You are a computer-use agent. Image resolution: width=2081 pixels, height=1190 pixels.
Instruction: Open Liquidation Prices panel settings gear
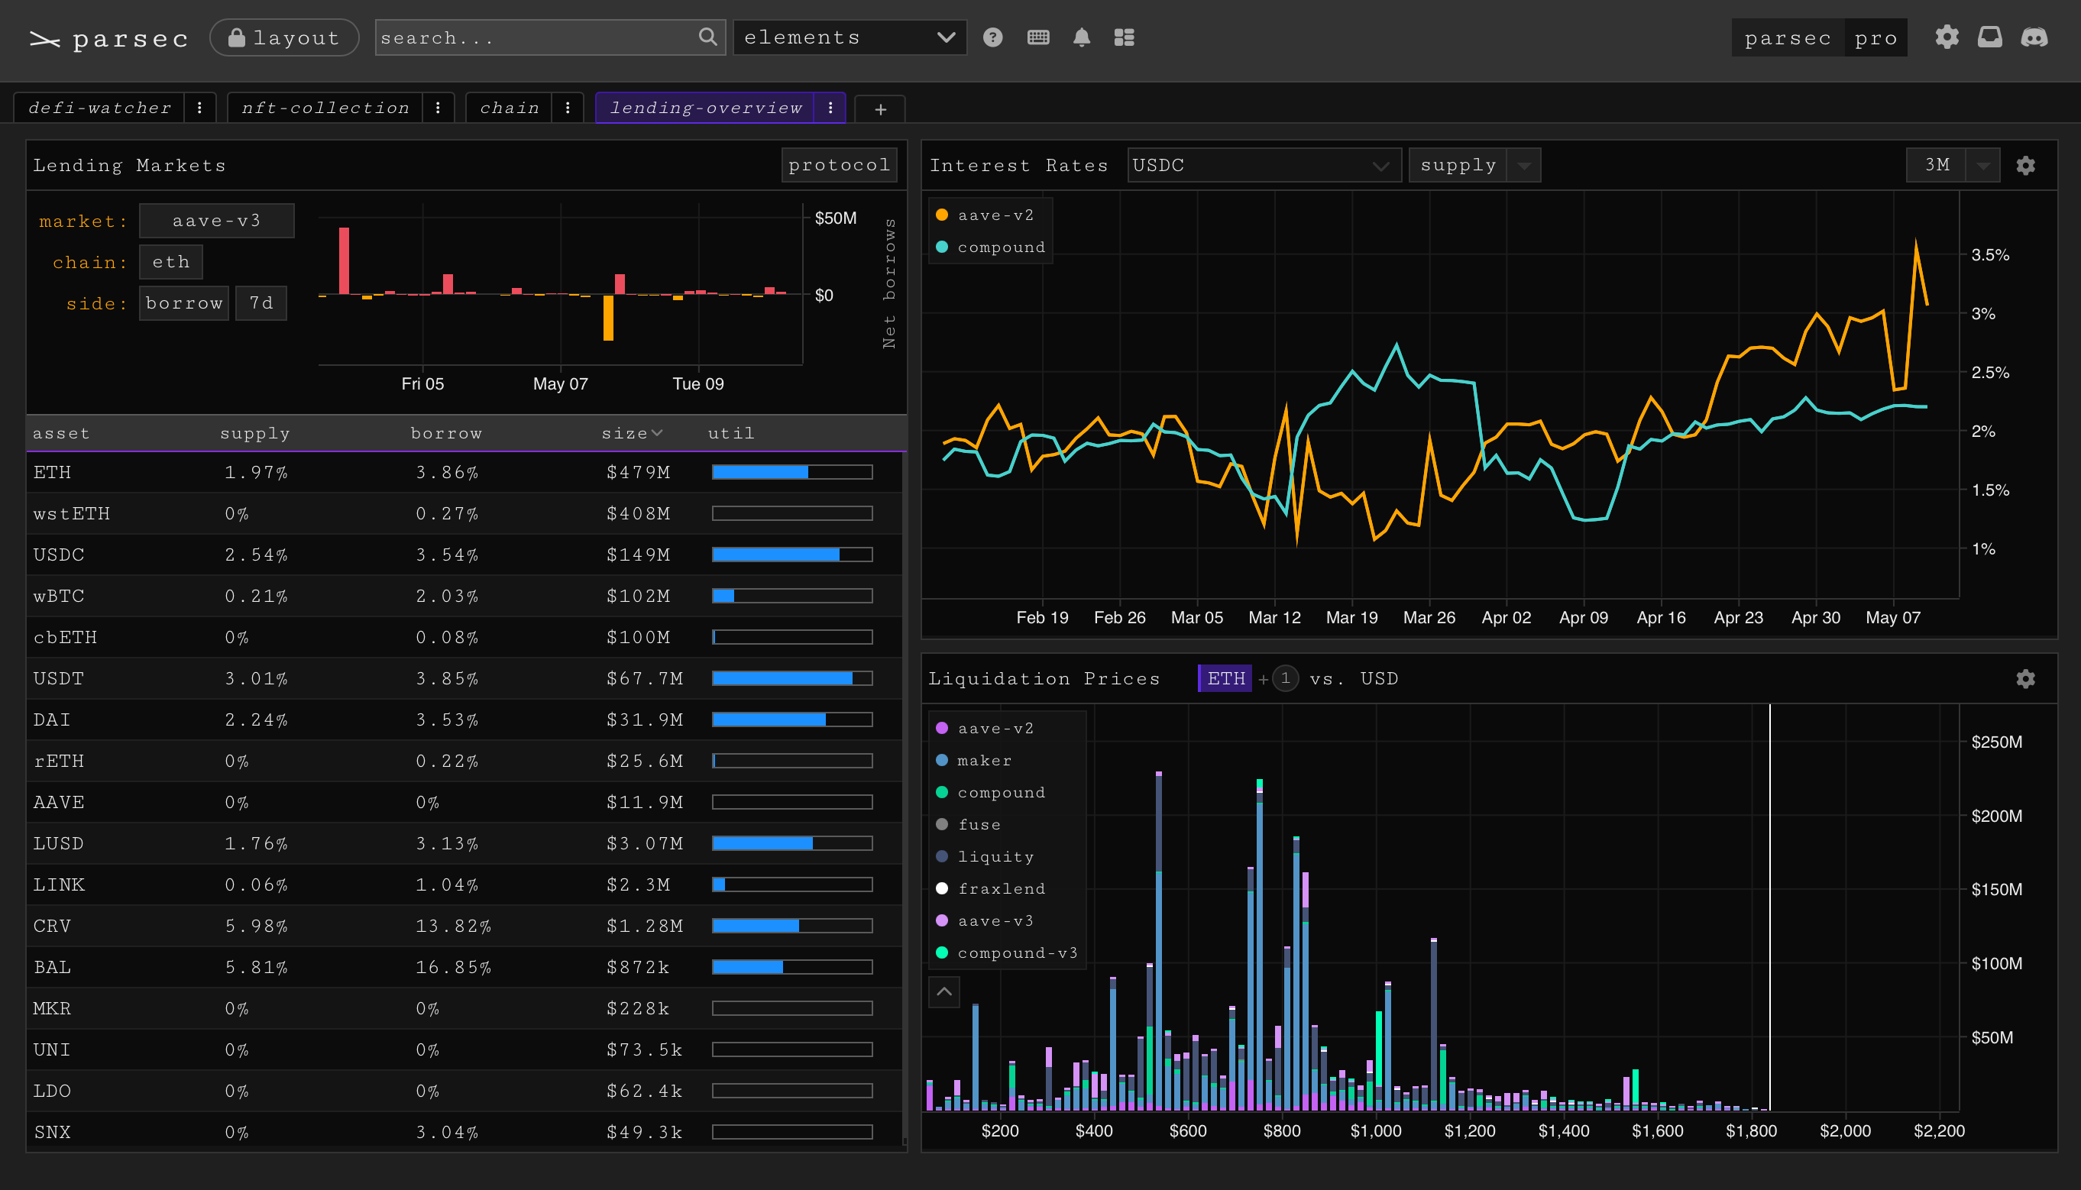coord(2025,679)
